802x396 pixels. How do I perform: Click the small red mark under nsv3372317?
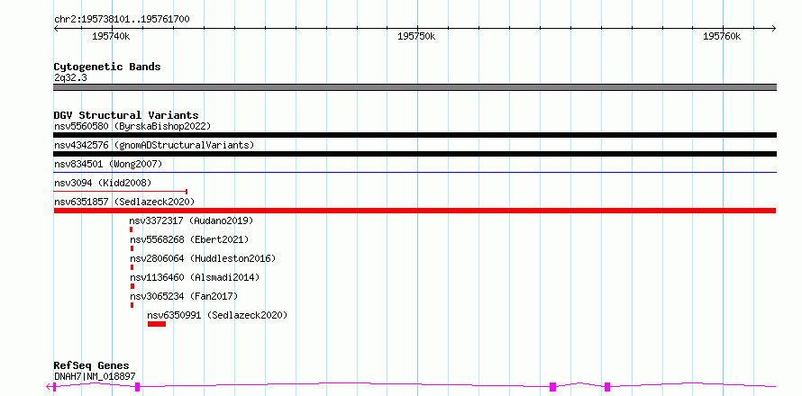pyautogui.click(x=132, y=229)
